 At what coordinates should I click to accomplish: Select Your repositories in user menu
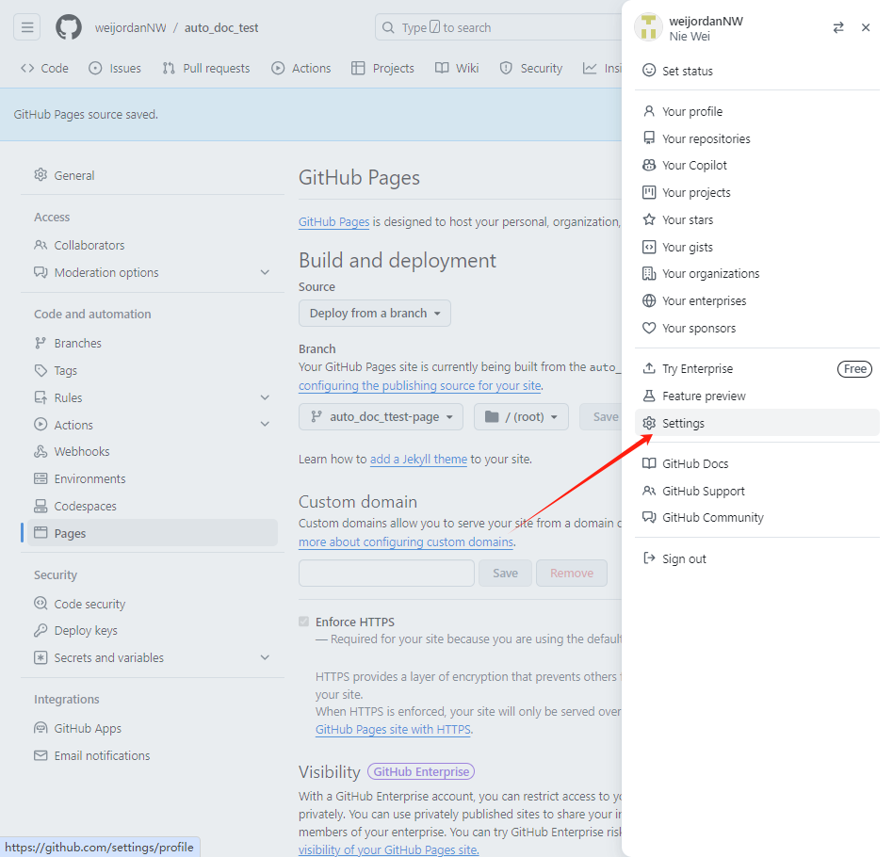click(x=757, y=138)
